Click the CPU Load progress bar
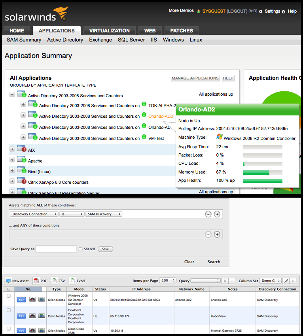The width and height of the screenshot is (303, 336). point(263,164)
